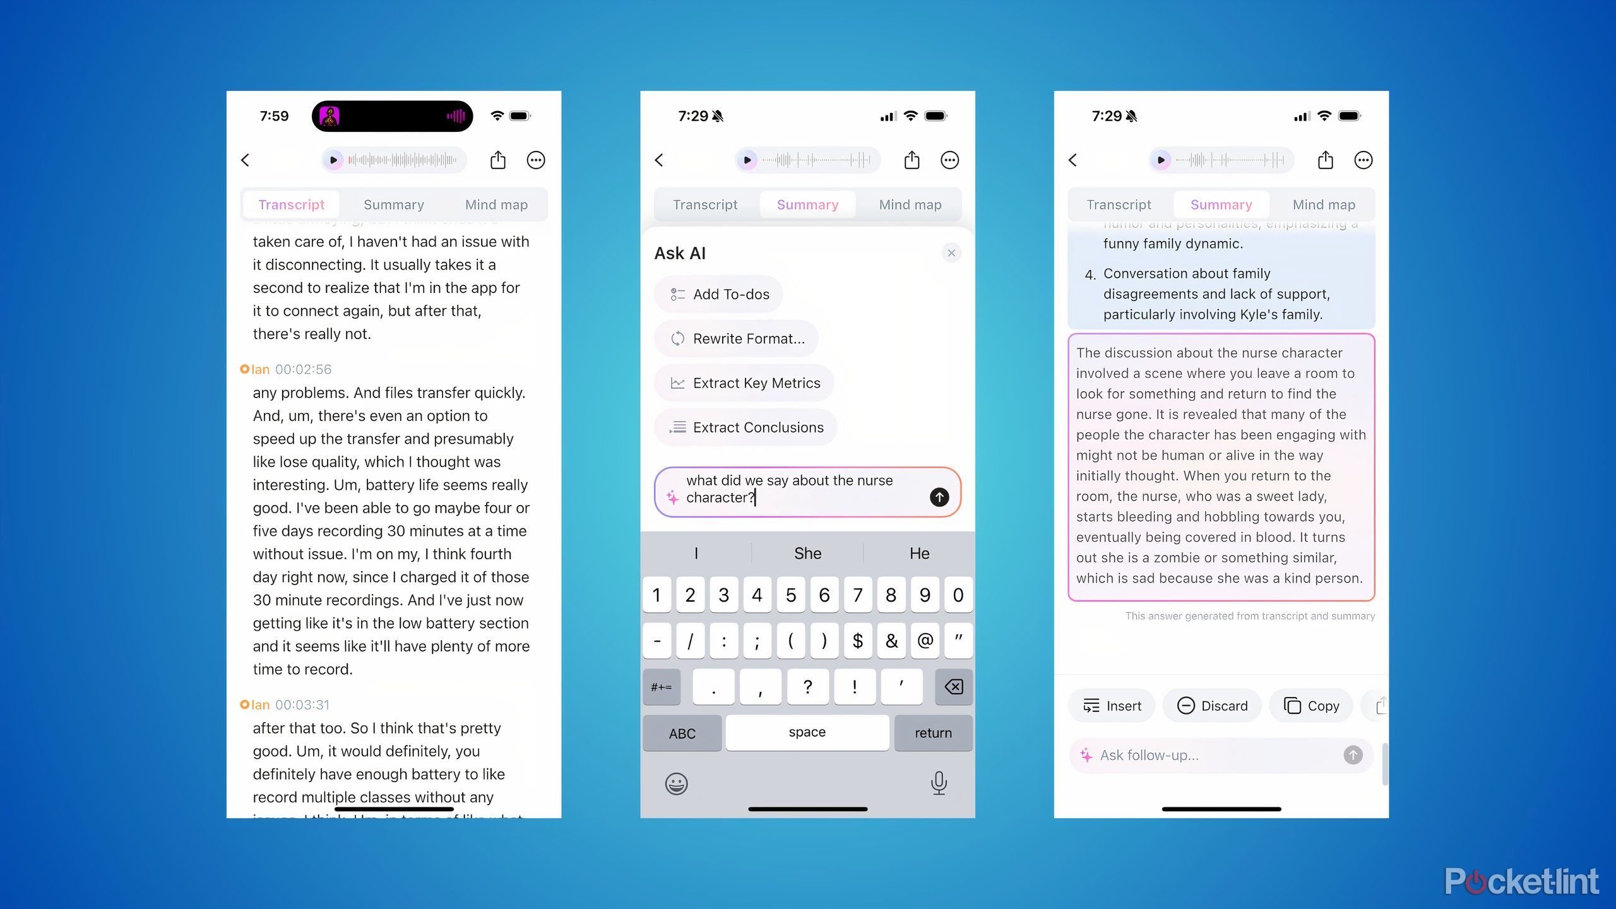Click the Discard button for AI response
The image size is (1616, 909).
pyautogui.click(x=1215, y=704)
